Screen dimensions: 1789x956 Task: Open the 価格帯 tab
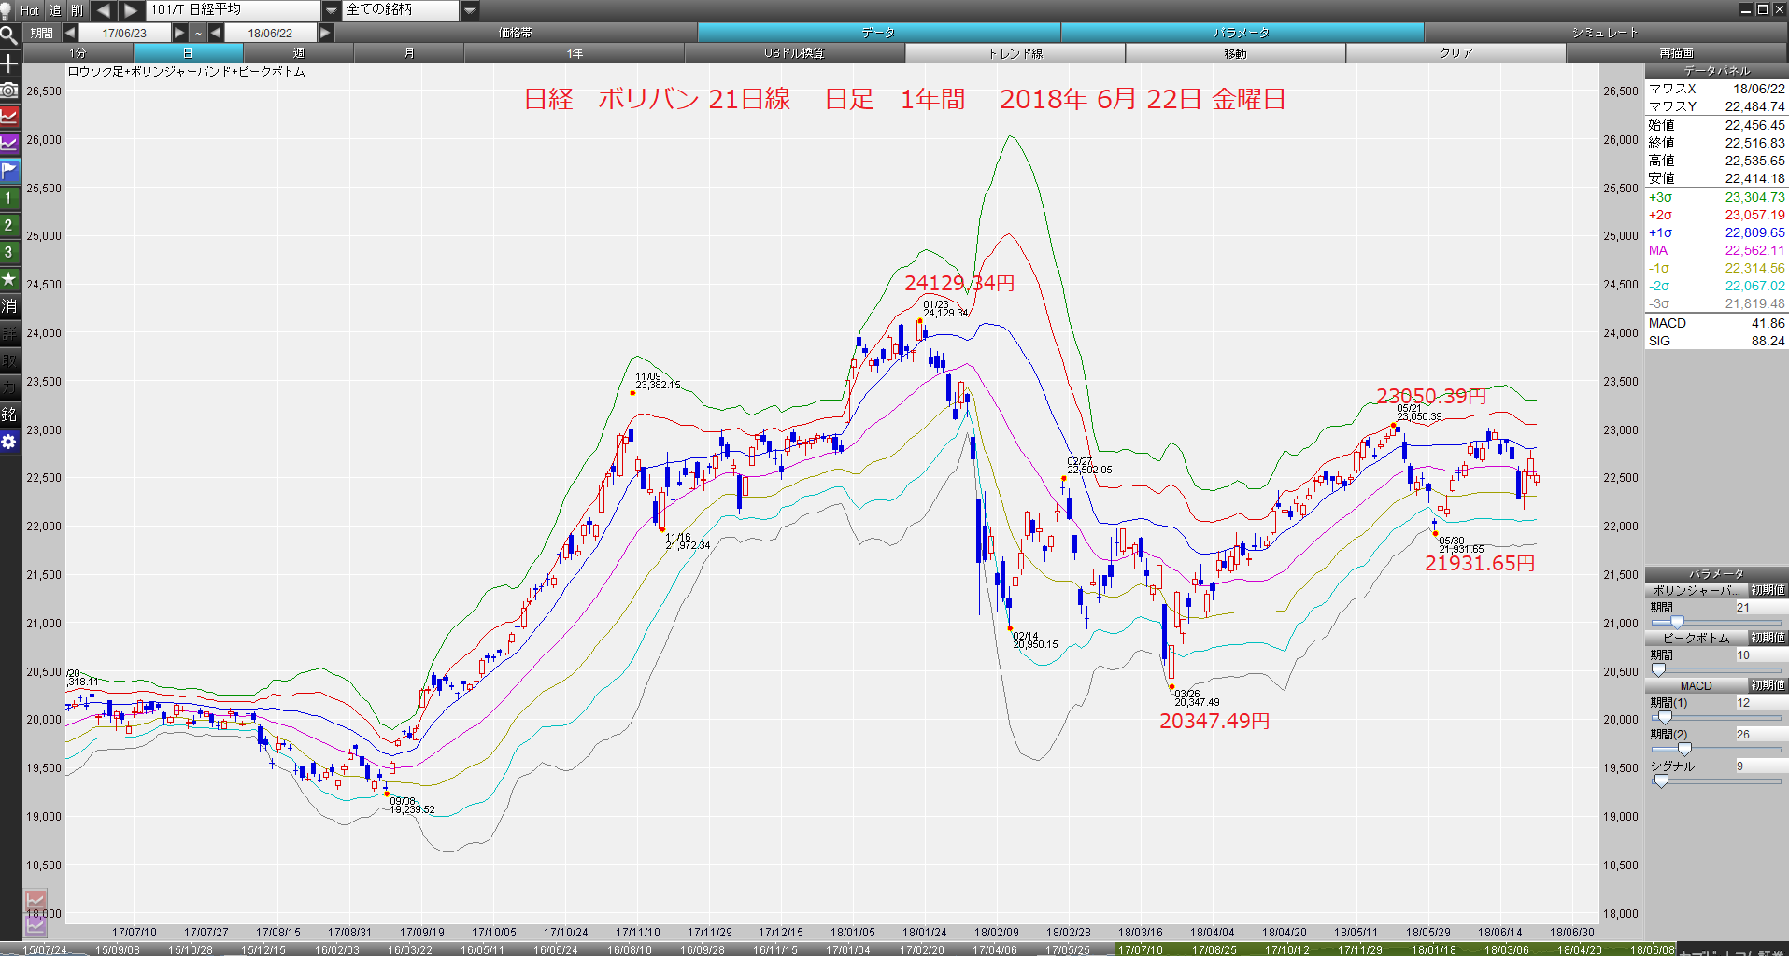[x=515, y=33]
